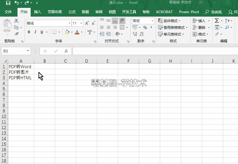Increase font size with large A icon
The width and height of the screenshot is (238, 164).
(x=87, y=23)
